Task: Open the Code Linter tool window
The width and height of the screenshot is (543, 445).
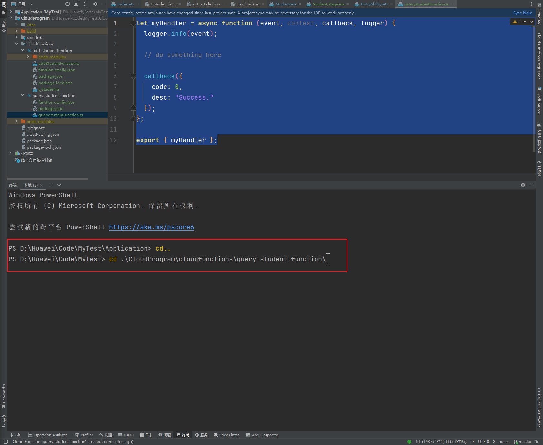Action: [x=226, y=435]
